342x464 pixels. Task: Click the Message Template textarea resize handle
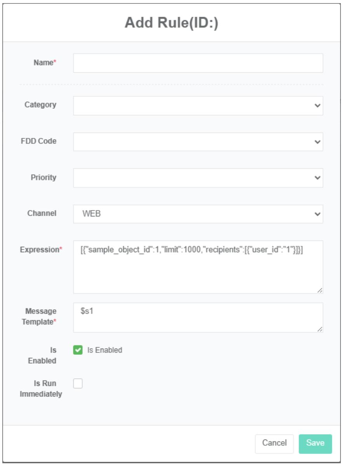320,330
